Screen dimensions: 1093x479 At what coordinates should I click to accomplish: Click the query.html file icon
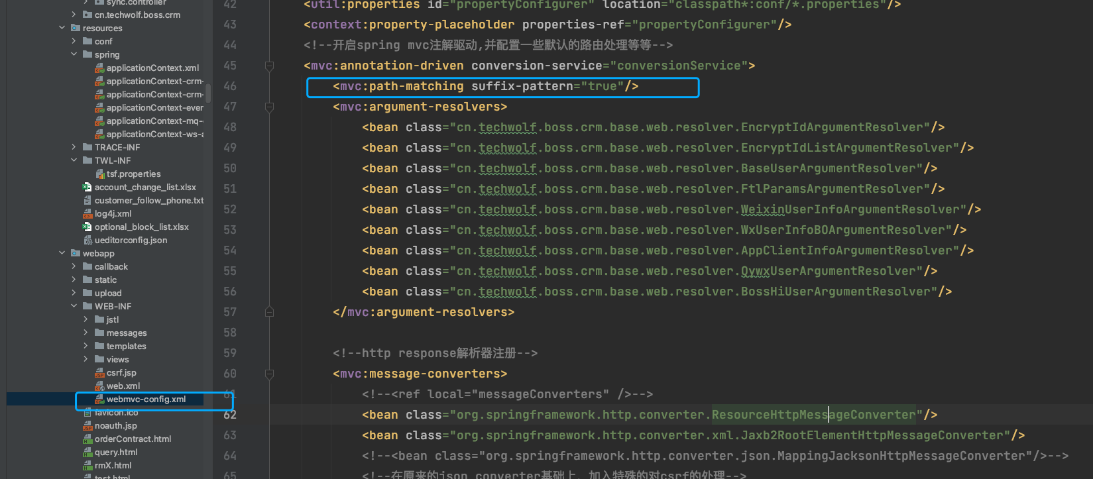tap(87, 452)
